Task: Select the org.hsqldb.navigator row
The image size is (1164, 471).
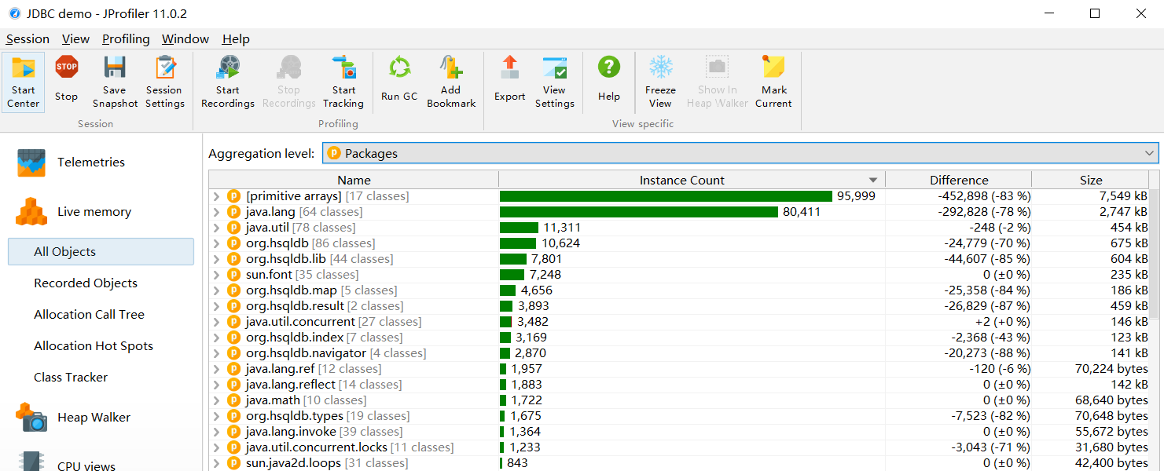Action: click(x=679, y=353)
